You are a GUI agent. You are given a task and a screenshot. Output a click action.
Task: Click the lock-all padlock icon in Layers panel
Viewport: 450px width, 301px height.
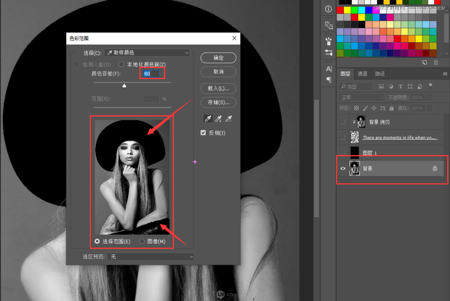point(391,107)
